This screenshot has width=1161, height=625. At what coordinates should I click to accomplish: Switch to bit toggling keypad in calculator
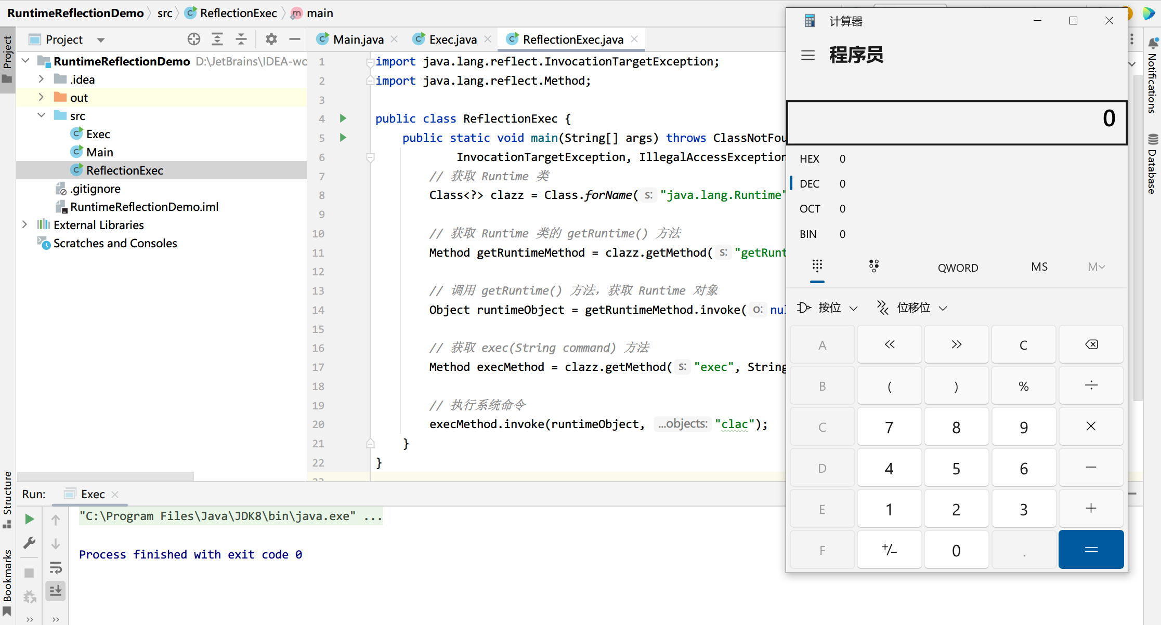point(874,267)
